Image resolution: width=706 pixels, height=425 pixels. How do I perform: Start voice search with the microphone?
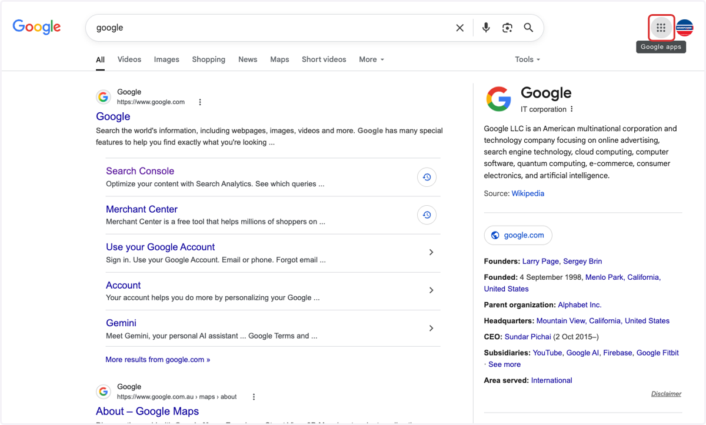pos(486,28)
